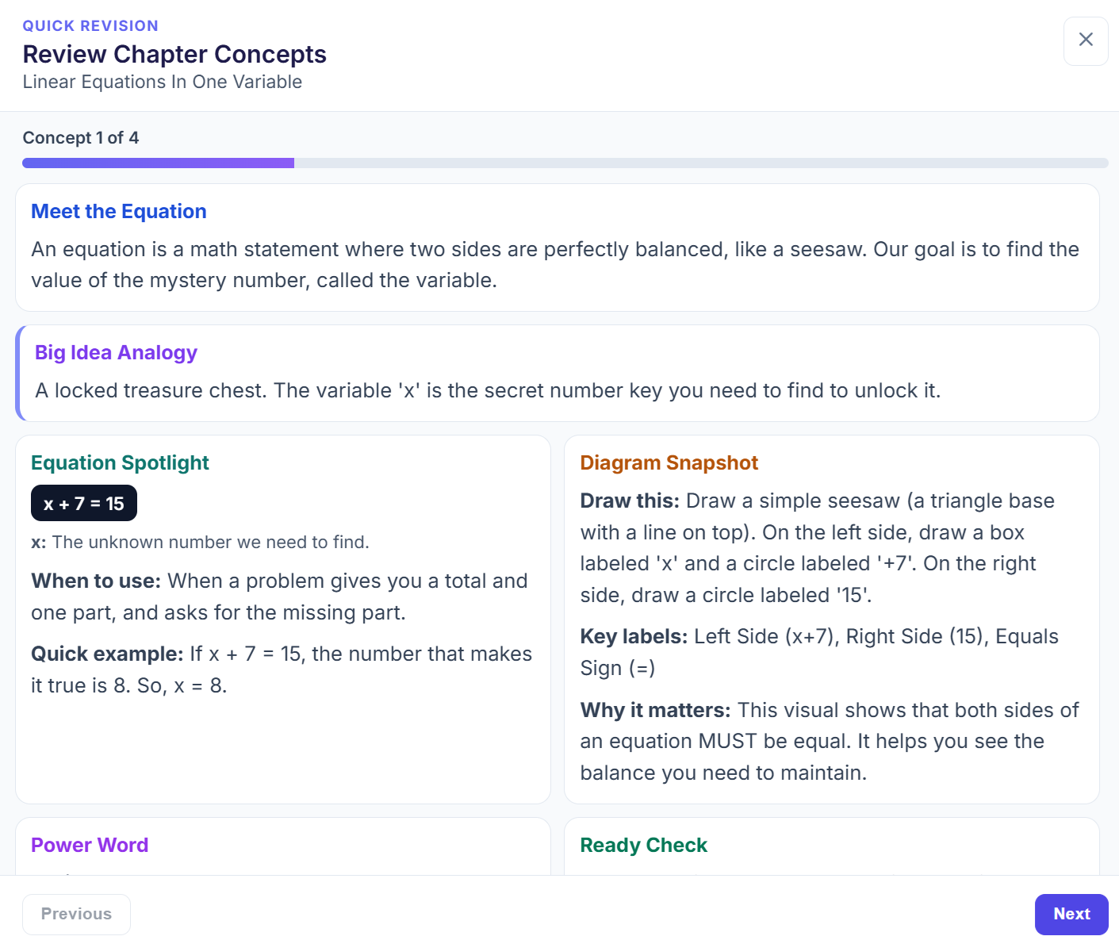Select the 'x + 7 = 15' equation badge
Screen dimensions: 1119x940
83,502
